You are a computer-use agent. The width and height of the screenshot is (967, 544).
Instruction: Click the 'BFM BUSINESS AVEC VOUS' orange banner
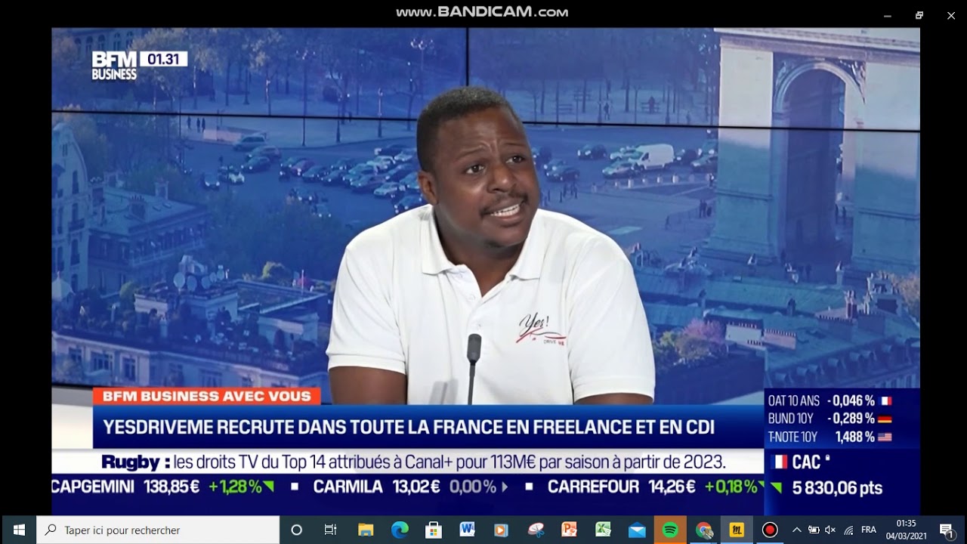(x=207, y=396)
